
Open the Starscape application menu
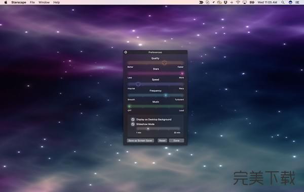(x=19, y=3)
